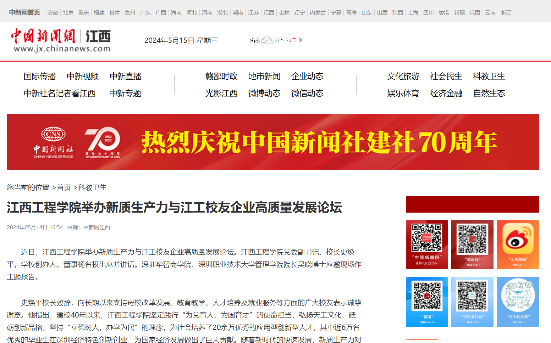Click the cloudy weather icon
This screenshot has height=343, width=551.
[267, 40]
